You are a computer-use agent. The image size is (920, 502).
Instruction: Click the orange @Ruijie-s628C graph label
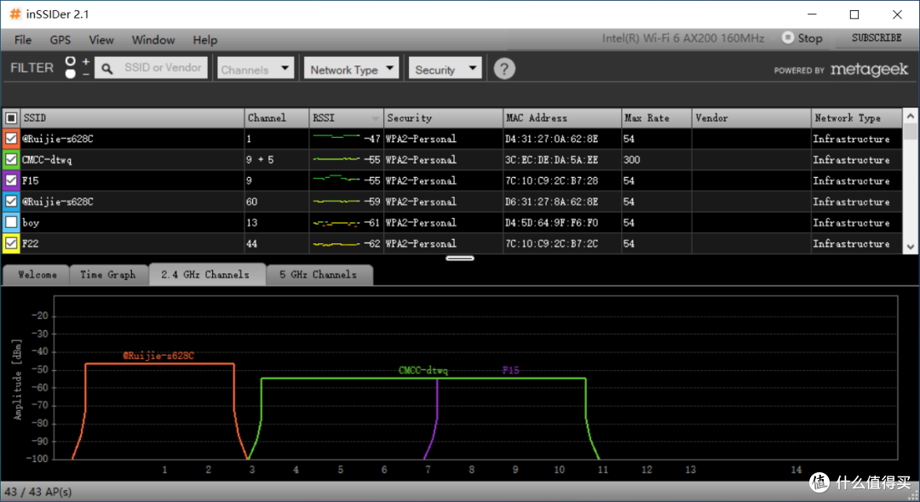click(158, 356)
